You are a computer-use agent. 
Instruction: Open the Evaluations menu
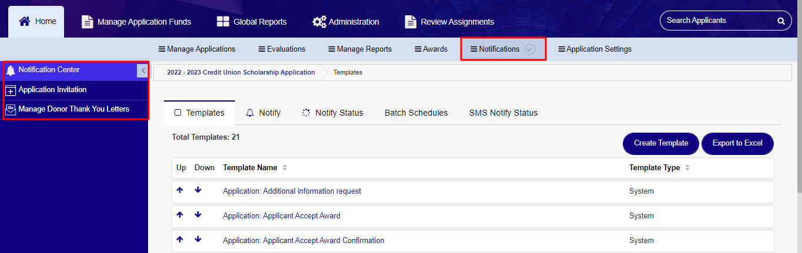pos(282,49)
